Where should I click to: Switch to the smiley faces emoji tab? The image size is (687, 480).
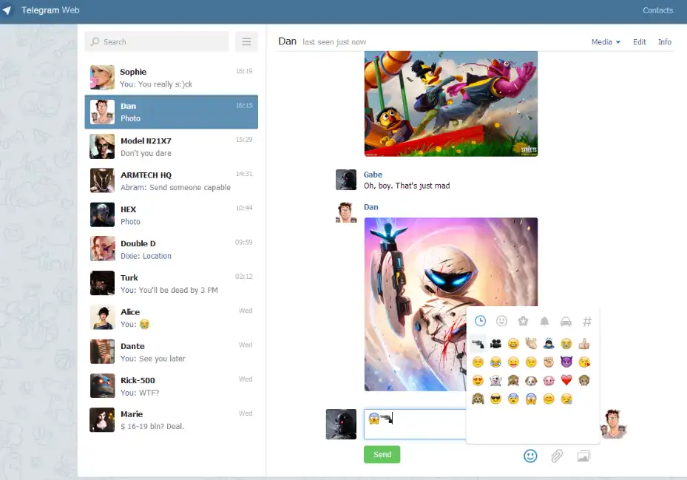[x=501, y=321]
